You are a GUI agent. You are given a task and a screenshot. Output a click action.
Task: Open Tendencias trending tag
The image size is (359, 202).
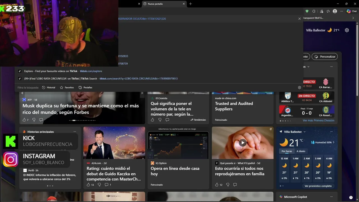(198, 120)
